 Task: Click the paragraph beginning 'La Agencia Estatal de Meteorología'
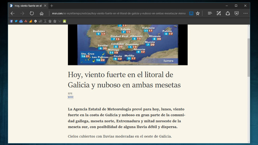point(127,118)
